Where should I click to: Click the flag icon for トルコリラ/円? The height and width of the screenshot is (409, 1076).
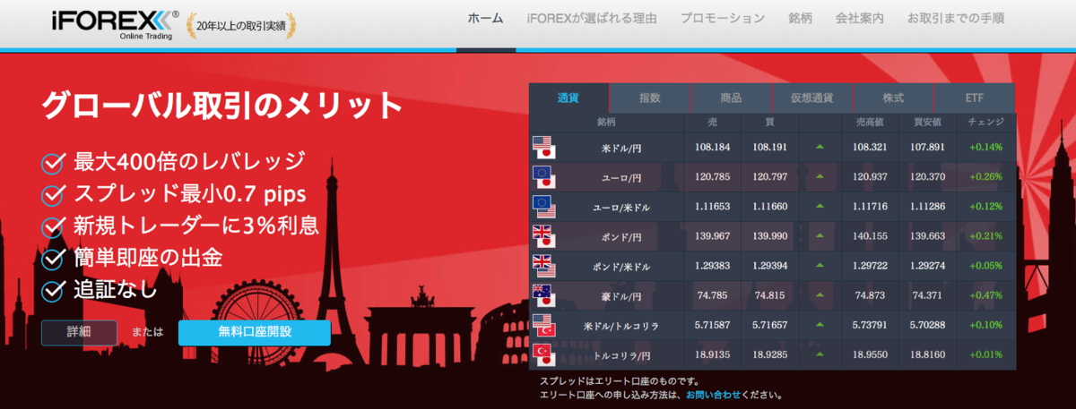(544, 354)
